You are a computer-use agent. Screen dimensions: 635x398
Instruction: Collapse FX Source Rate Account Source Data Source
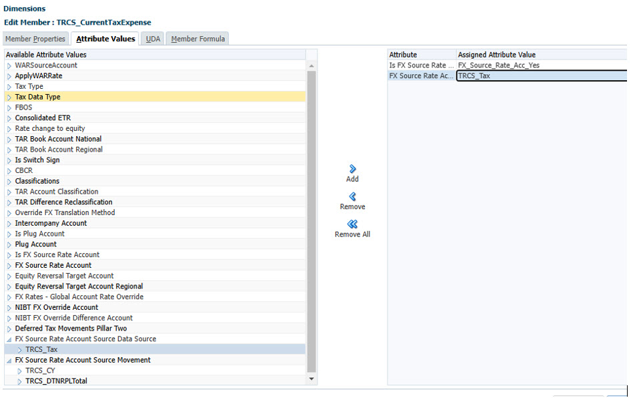coord(9,339)
